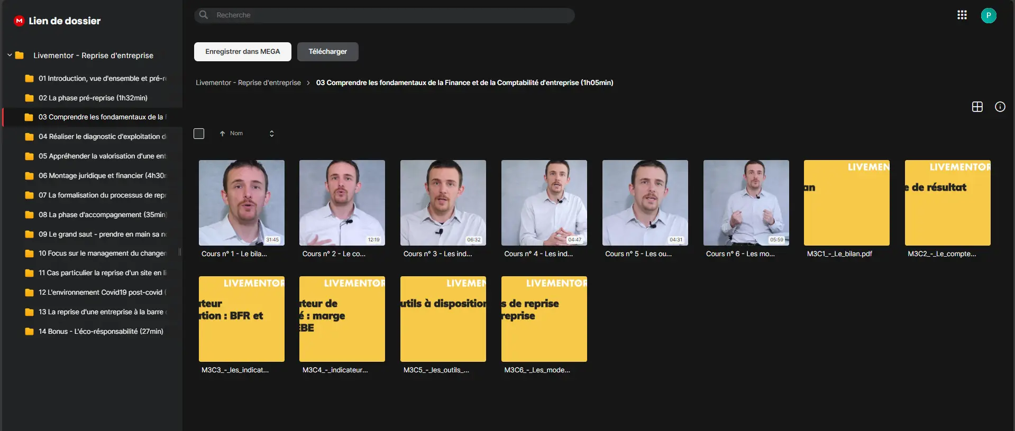Click folder icon of 14 Bonus
The image size is (1015, 431).
(30, 331)
